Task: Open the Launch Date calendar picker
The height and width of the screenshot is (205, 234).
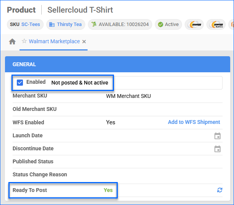Action: click(x=217, y=136)
